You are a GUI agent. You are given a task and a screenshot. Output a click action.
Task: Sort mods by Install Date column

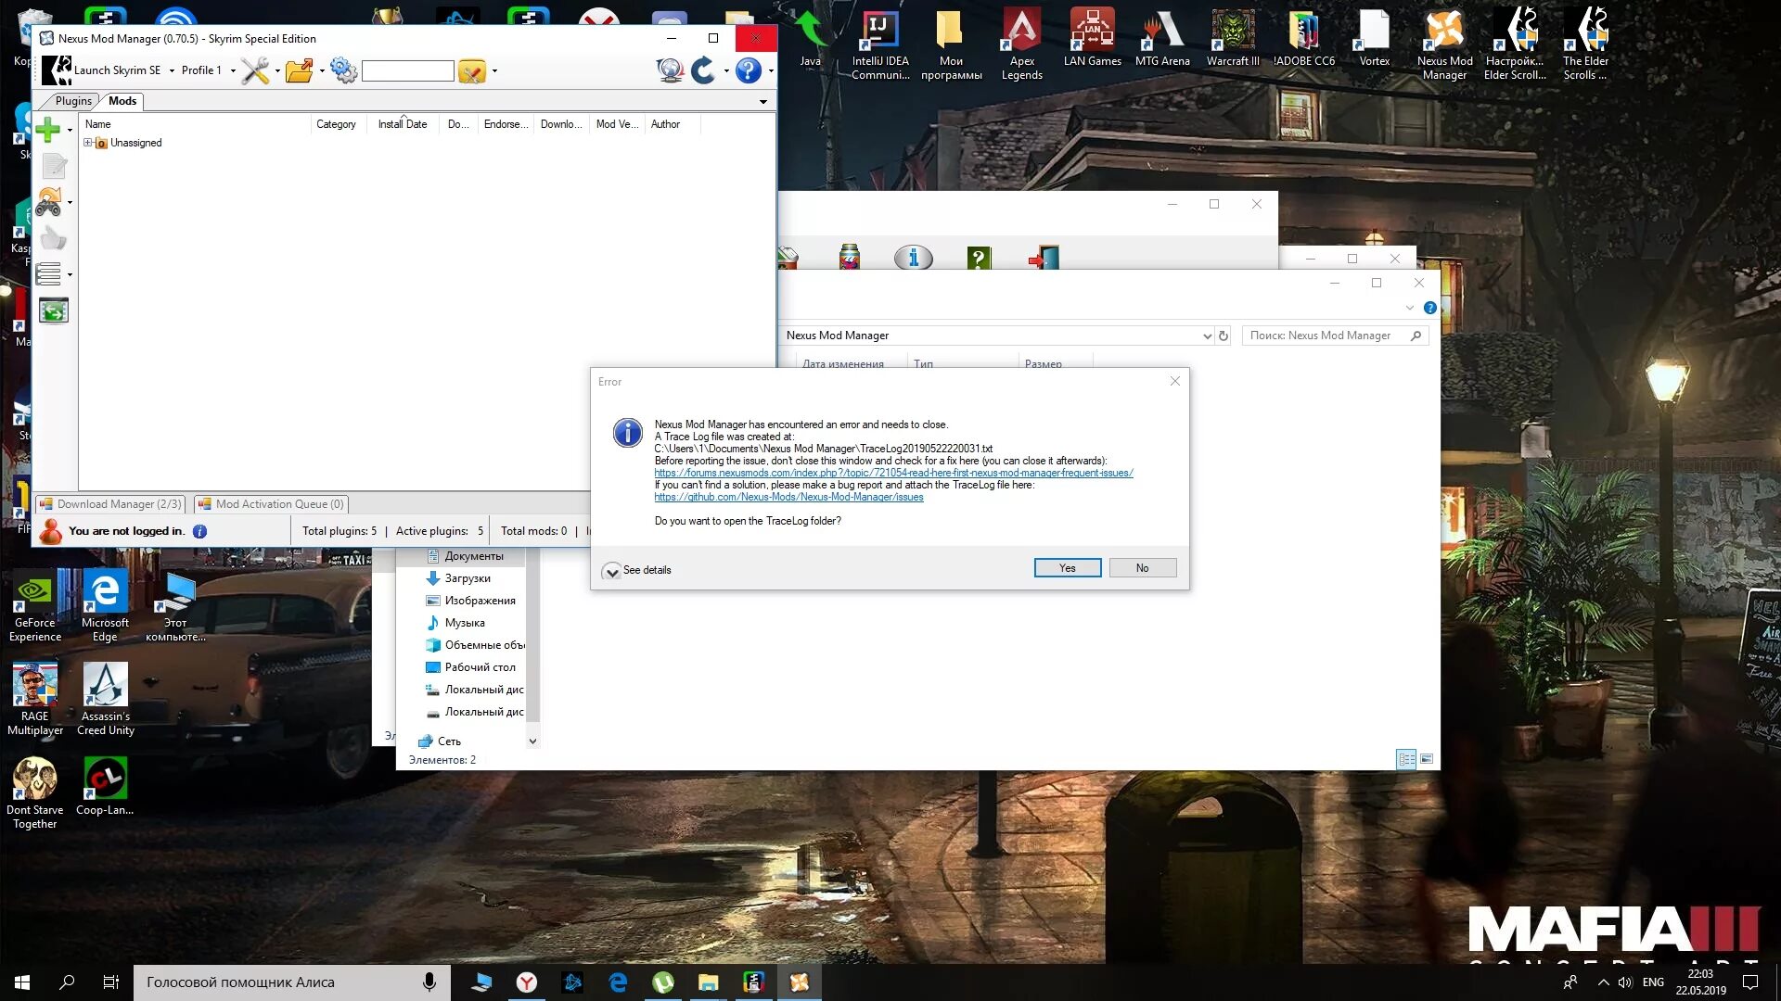403,124
